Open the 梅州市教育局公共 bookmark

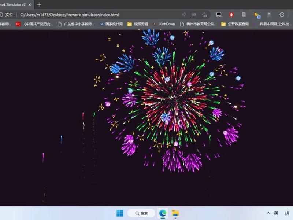198,24
